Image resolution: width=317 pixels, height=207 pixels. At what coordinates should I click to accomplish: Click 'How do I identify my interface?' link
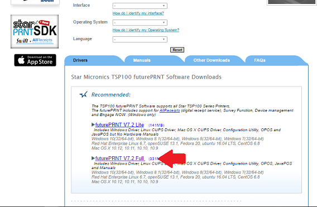[x=138, y=13]
